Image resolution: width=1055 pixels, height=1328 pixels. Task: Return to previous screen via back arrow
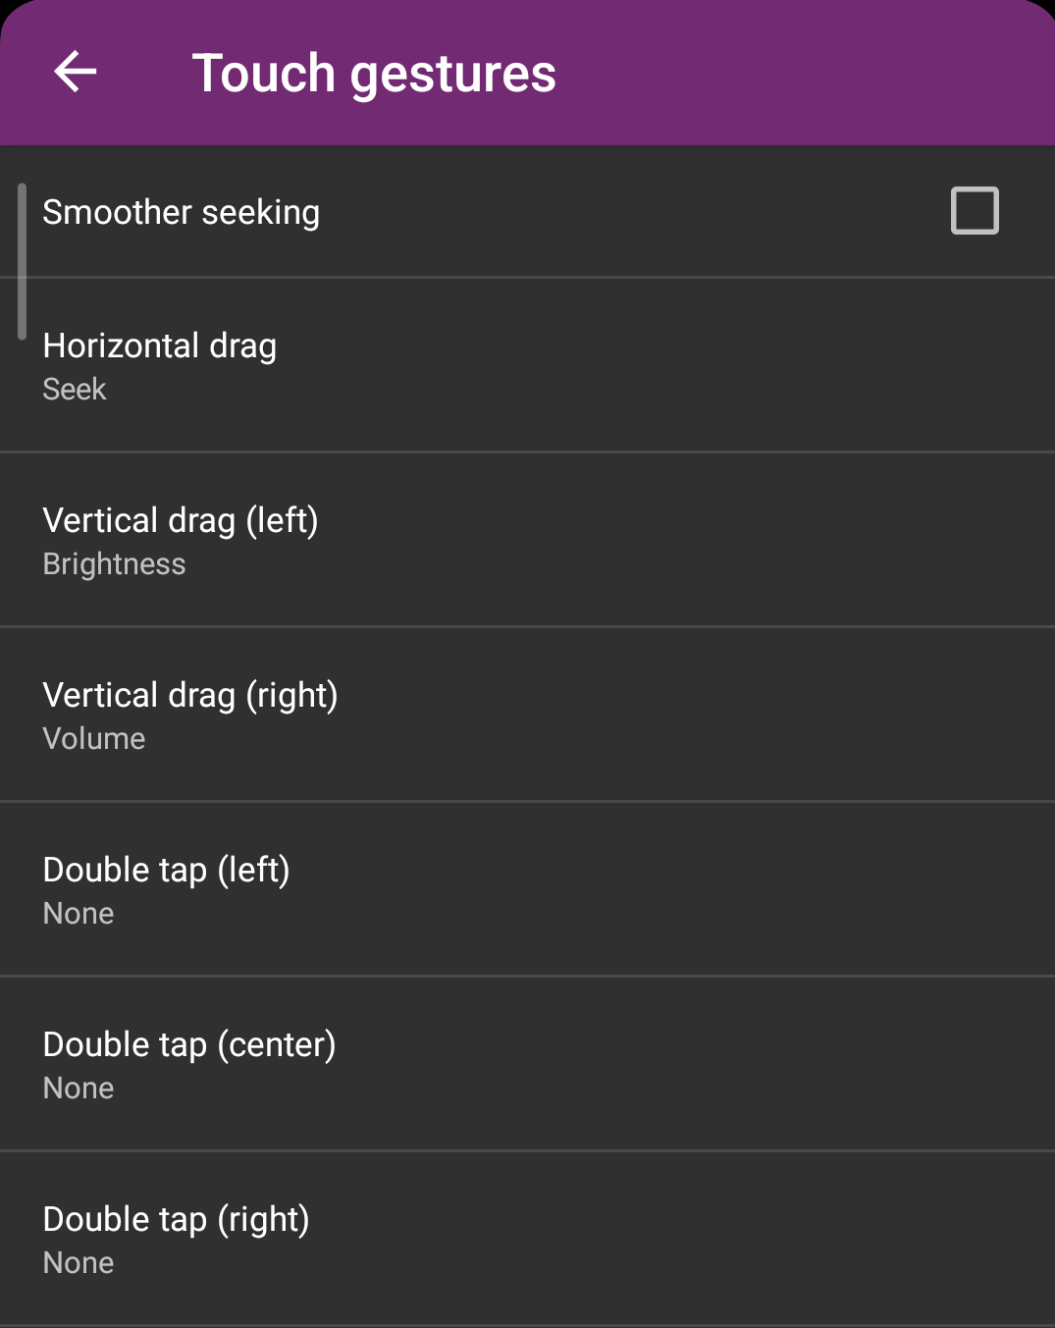pos(74,72)
